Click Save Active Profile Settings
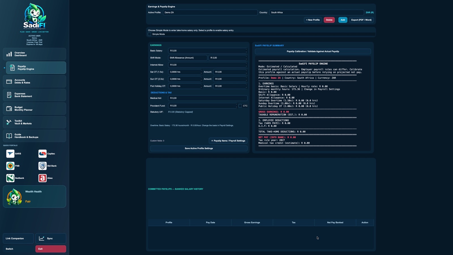 click(199, 148)
